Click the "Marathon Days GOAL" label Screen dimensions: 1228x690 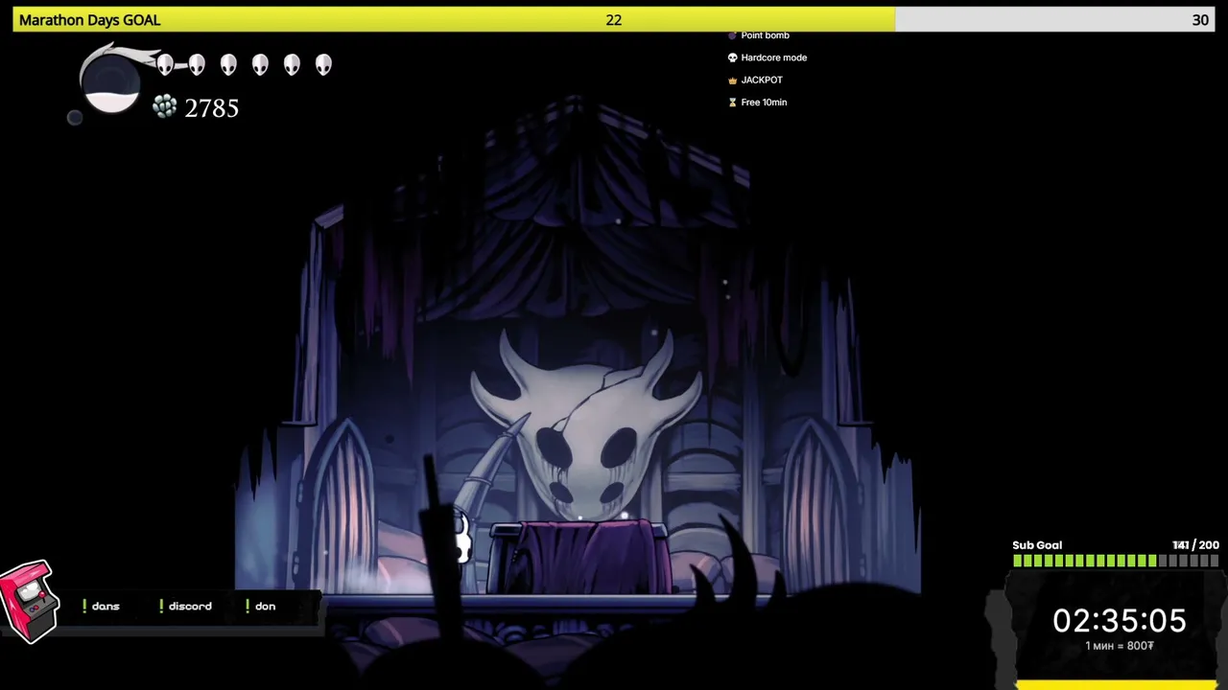pyautogui.click(x=89, y=20)
